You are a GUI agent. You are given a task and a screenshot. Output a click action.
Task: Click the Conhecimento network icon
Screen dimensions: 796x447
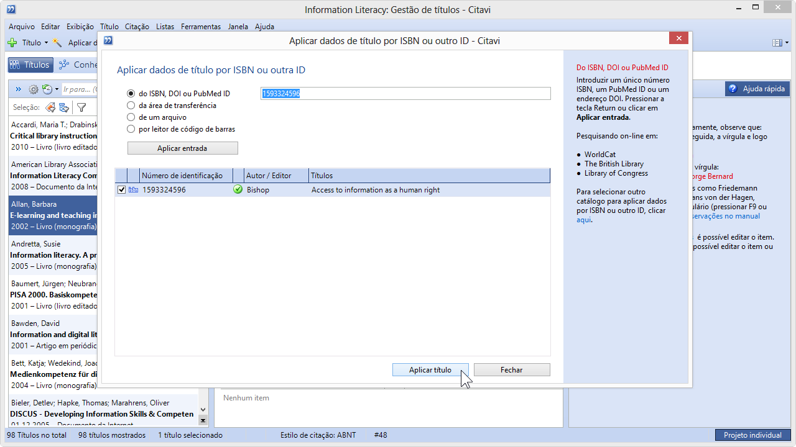click(x=64, y=65)
